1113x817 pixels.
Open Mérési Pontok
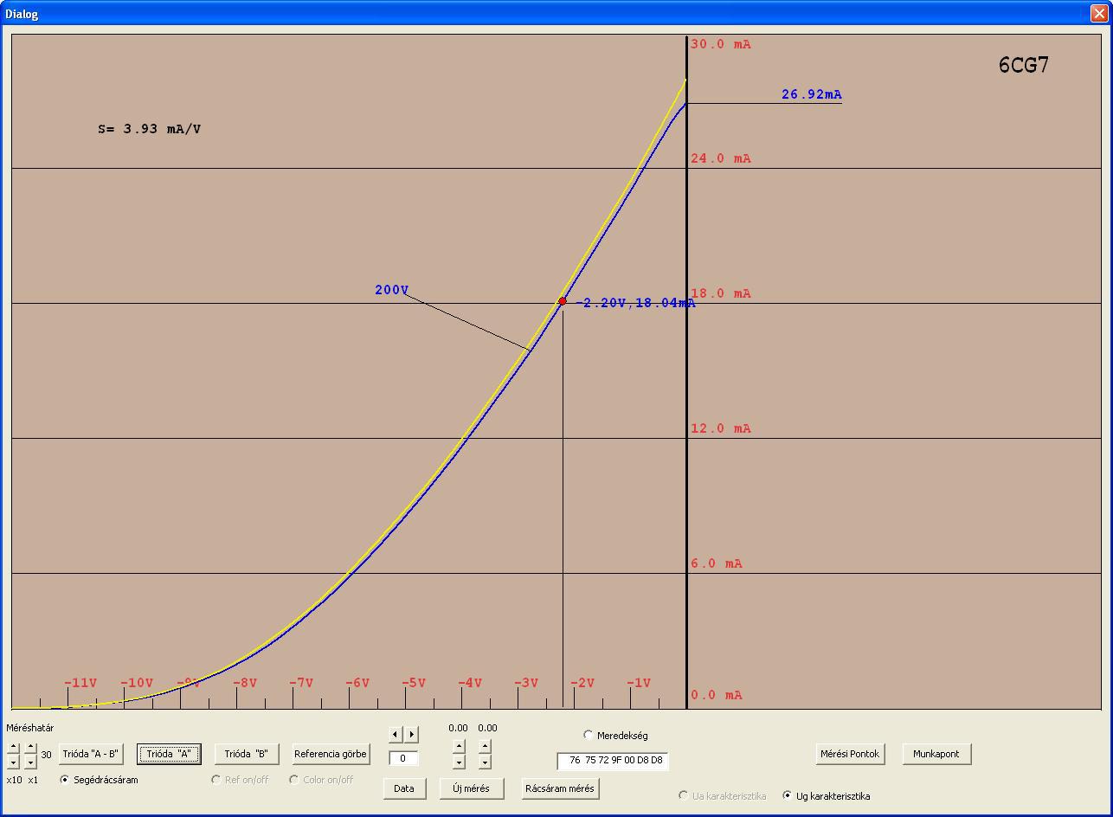coord(850,754)
